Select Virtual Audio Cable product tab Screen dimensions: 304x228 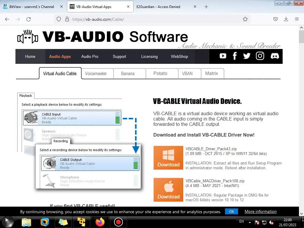point(60,74)
